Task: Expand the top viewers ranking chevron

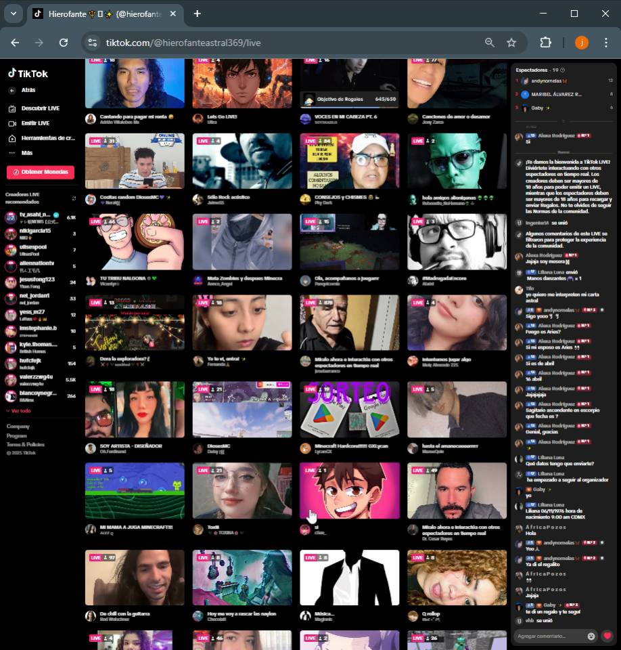Action: [563, 121]
